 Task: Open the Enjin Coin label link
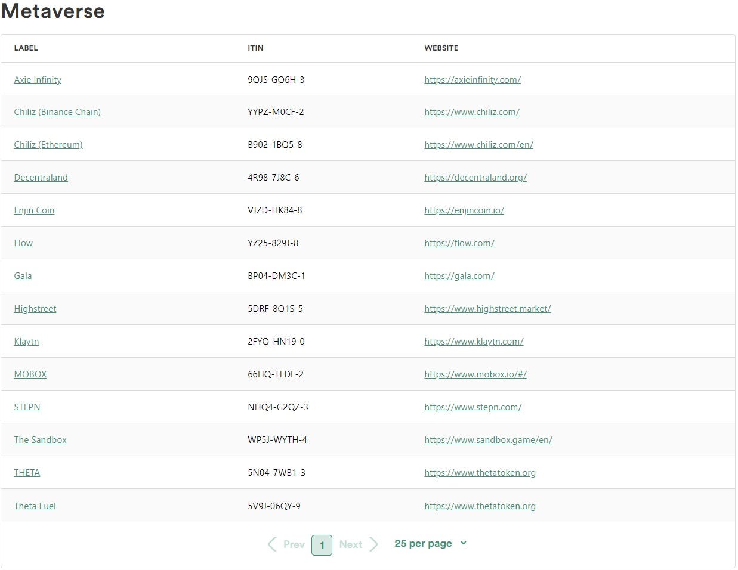coord(34,210)
